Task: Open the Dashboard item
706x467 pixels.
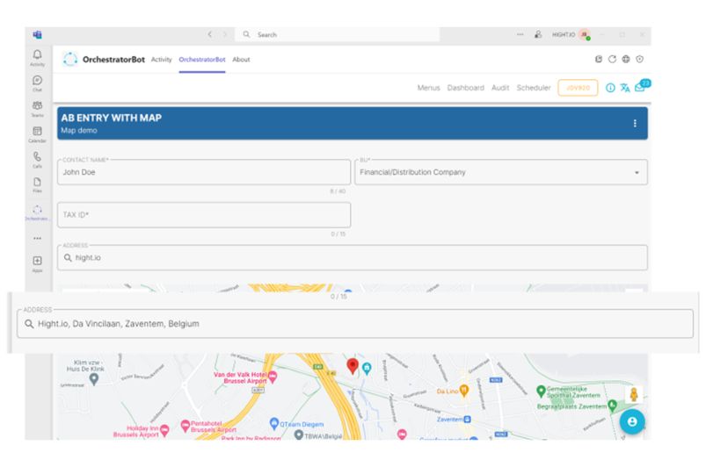Action: (x=466, y=88)
